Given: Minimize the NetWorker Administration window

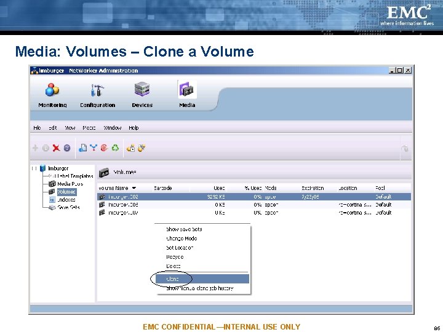Looking at the screenshot, I should point(392,71).
